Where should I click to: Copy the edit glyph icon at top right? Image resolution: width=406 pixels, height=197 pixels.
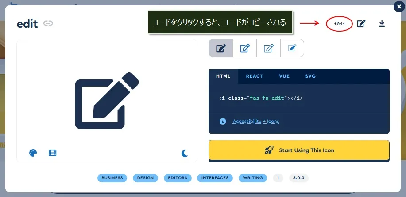click(361, 24)
